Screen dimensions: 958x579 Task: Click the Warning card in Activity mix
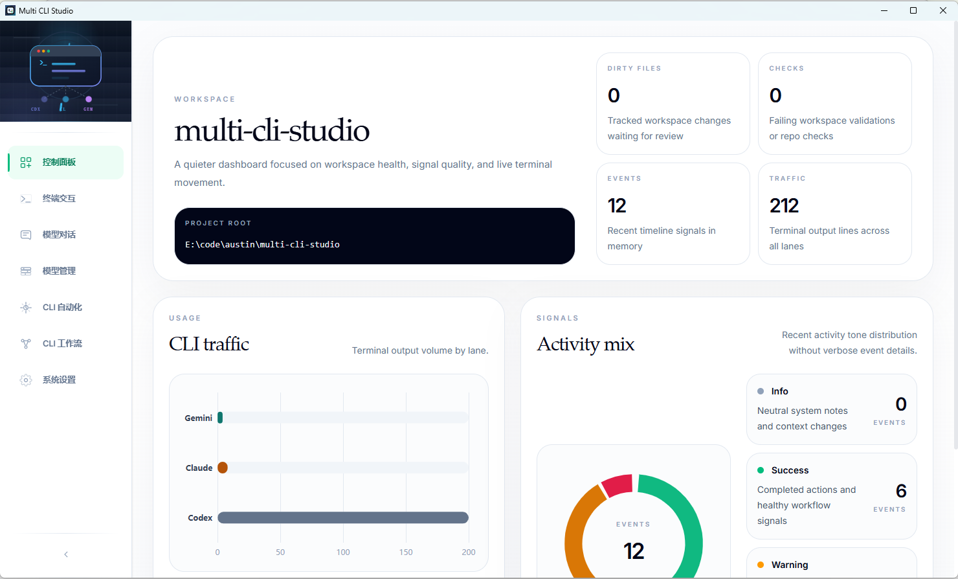pyautogui.click(x=832, y=564)
